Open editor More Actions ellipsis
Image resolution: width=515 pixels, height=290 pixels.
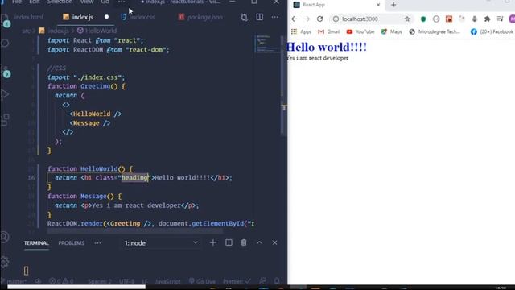[x=275, y=17]
